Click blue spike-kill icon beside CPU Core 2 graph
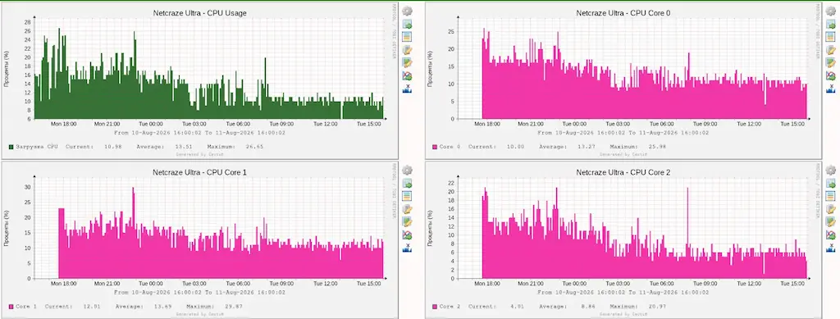This screenshot has height=319, width=840. [831, 248]
